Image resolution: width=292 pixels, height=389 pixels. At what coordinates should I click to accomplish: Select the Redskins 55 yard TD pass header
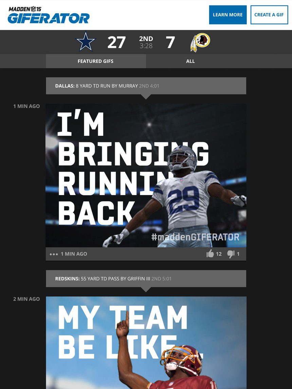tap(146, 278)
